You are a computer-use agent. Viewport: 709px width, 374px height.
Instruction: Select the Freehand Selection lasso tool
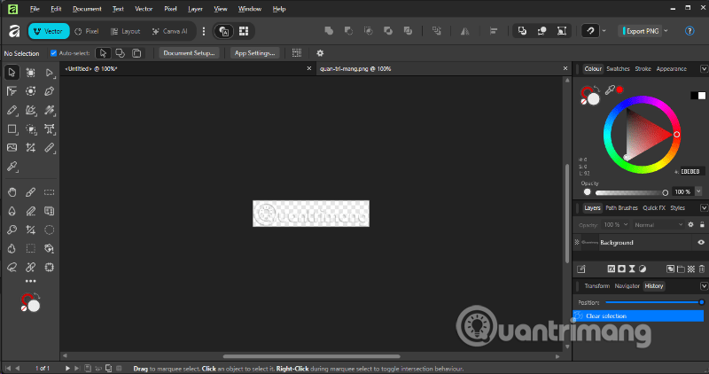coord(12,268)
